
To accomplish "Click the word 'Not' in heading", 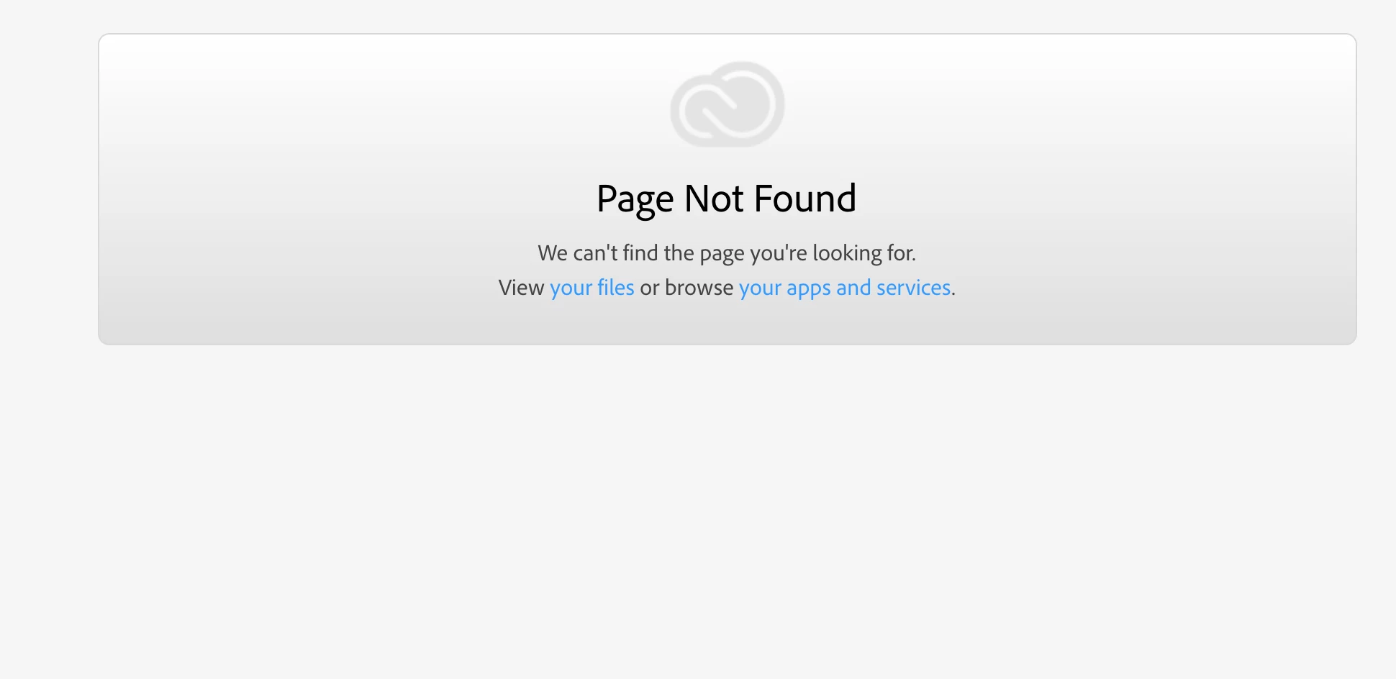I will tap(714, 199).
